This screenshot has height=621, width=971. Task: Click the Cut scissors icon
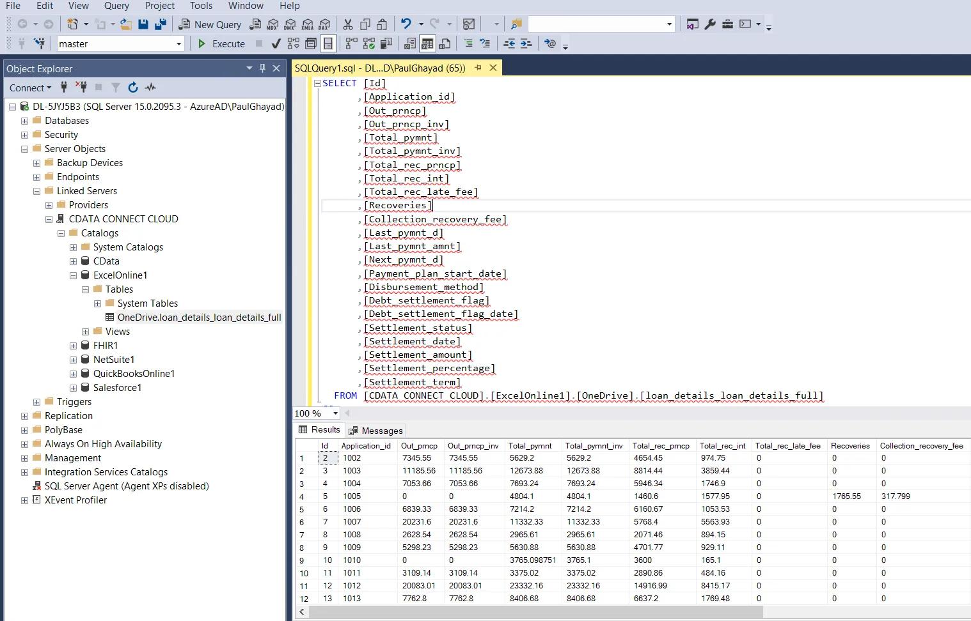point(348,24)
